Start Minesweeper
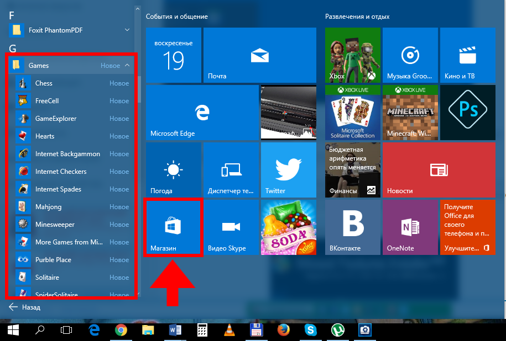Screen dimensions: 506x341 click(71, 225)
